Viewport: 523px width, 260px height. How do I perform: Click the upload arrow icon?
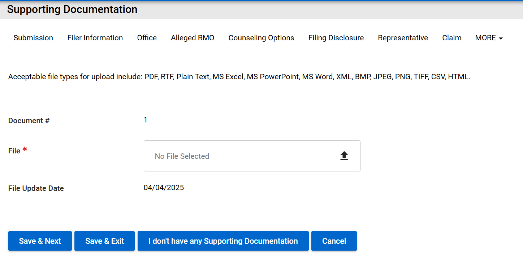tap(344, 156)
